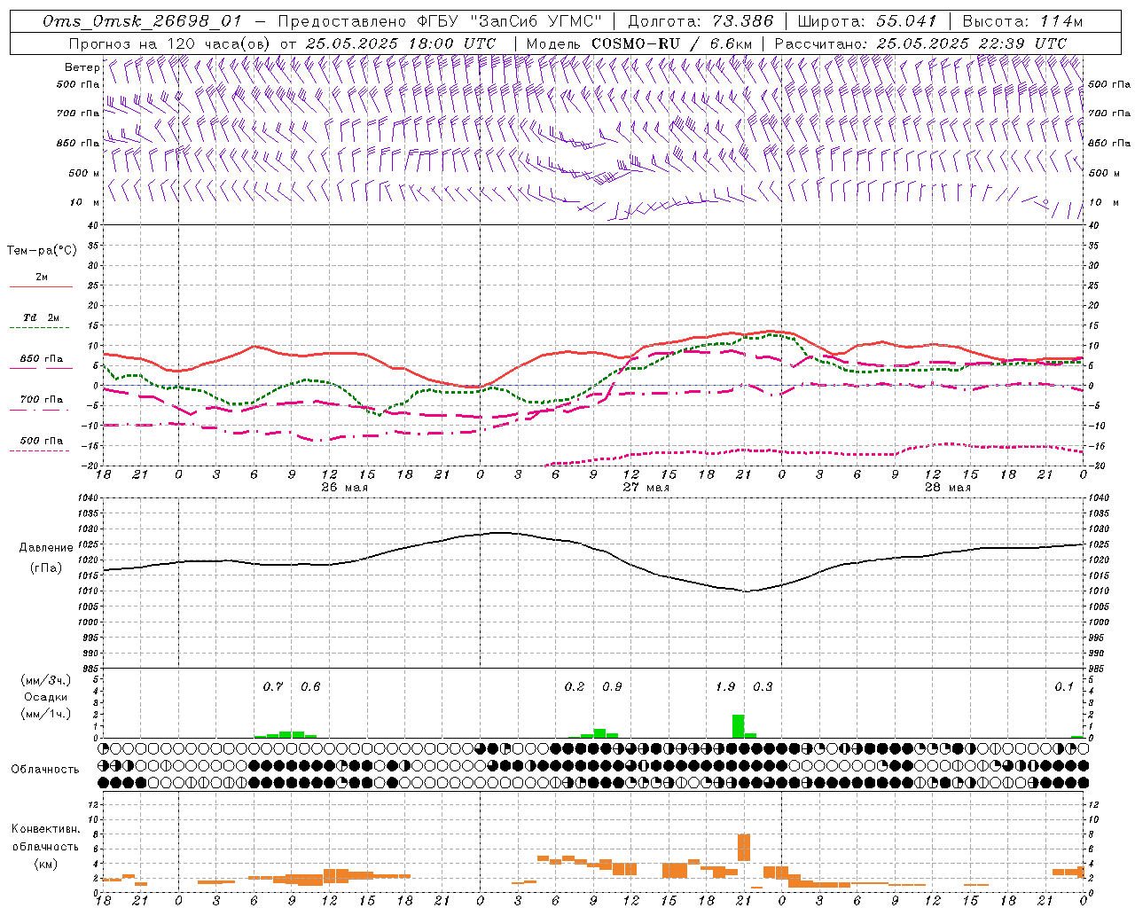Screen dimensions: 1135x908
Task: Click the Высота: 114м value
Action: coord(1022,21)
